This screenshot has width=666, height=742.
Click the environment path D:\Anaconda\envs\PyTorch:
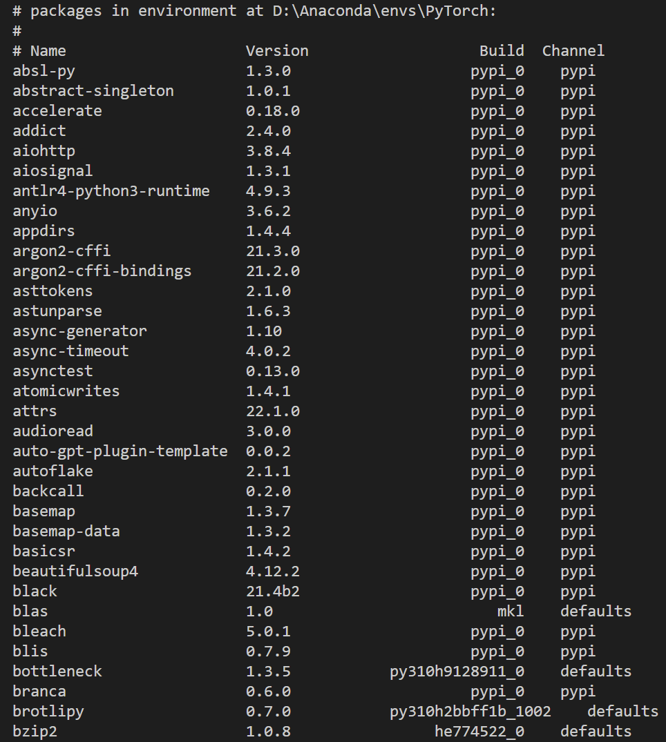(384, 11)
